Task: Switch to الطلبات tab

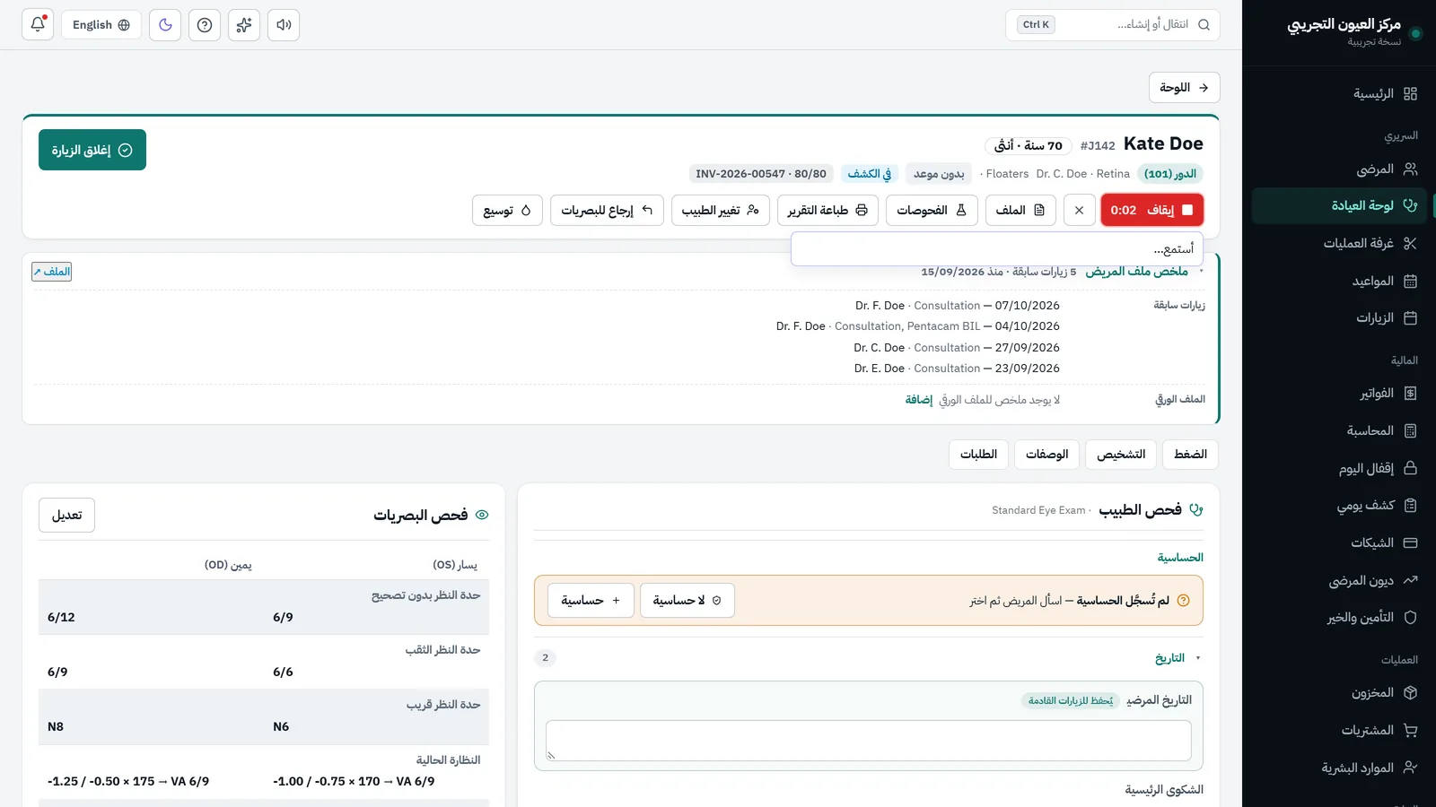Action: [x=978, y=454]
